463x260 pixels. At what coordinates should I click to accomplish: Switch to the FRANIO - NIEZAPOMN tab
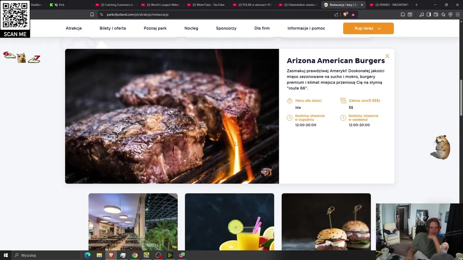tap(390, 5)
